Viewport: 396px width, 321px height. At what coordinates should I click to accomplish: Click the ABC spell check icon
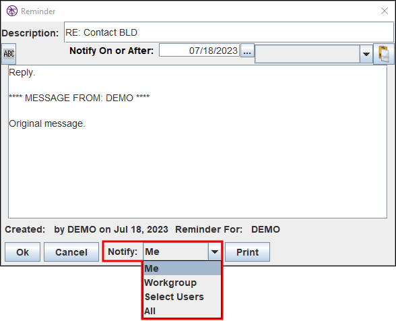(9, 54)
